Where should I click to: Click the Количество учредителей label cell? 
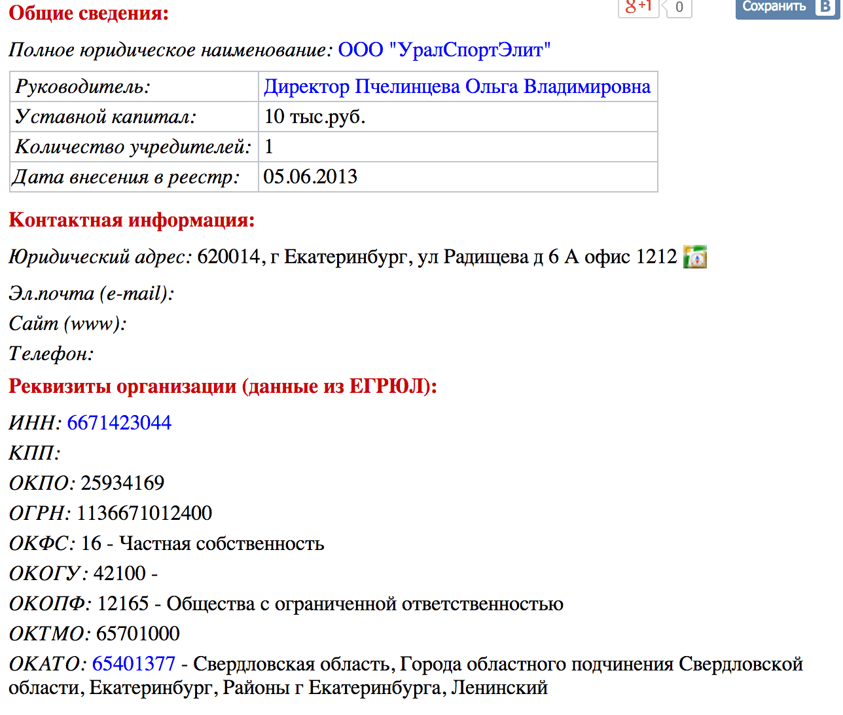pyautogui.click(x=134, y=147)
